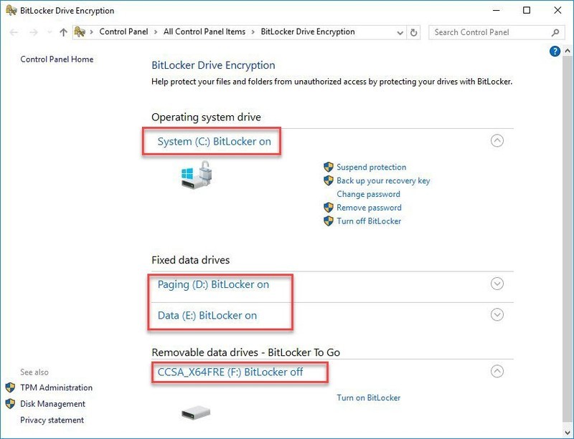574x439 pixels.
Task: Click Data (E:) BitLocker on heading
Action: [x=207, y=315]
